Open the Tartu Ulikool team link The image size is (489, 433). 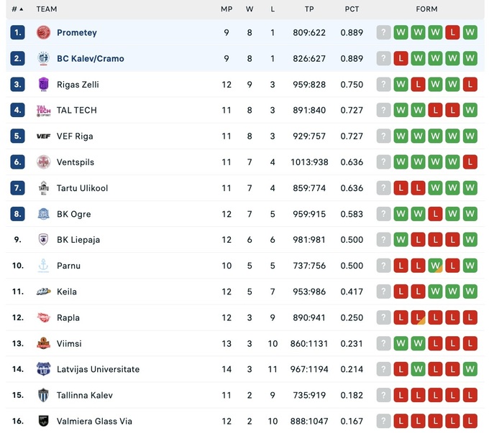82,188
